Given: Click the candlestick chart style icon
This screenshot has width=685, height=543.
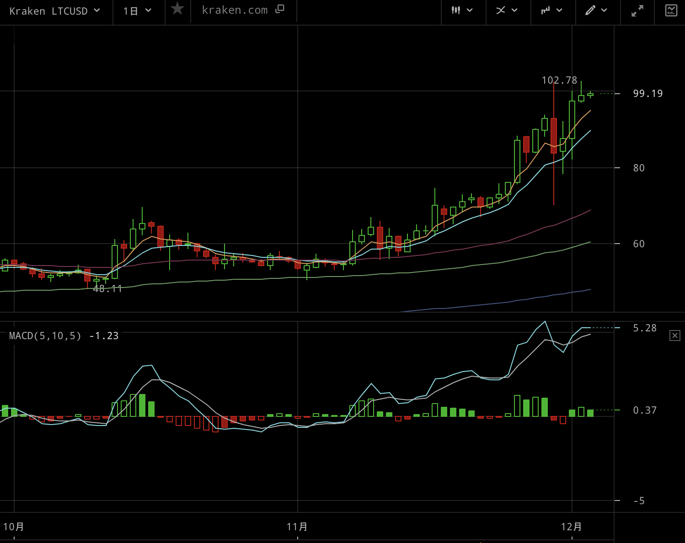Looking at the screenshot, I should (x=456, y=10).
